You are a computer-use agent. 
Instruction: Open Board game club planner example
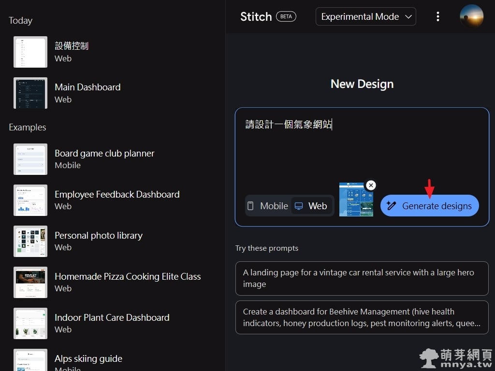click(x=104, y=159)
